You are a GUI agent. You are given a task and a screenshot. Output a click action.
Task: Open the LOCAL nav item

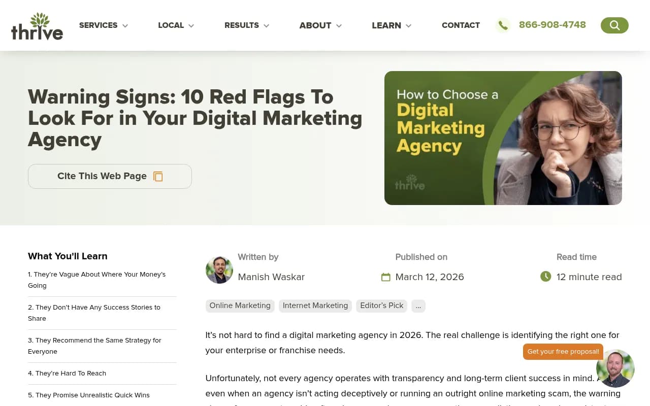click(171, 25)
